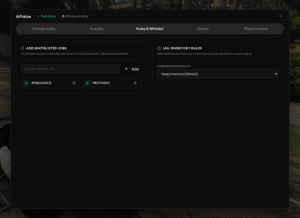Open the Evasion tab
Screen dimensions: 300x218
pyautogui.click(x=97, y=29)
